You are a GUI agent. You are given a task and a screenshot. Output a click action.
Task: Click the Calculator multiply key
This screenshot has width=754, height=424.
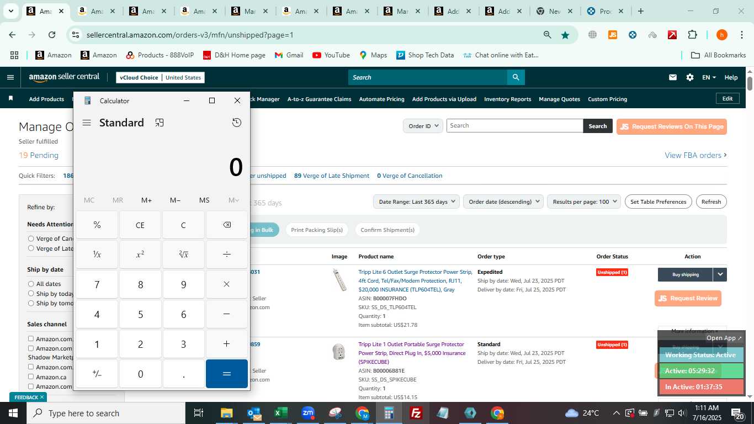click(227, 284)
